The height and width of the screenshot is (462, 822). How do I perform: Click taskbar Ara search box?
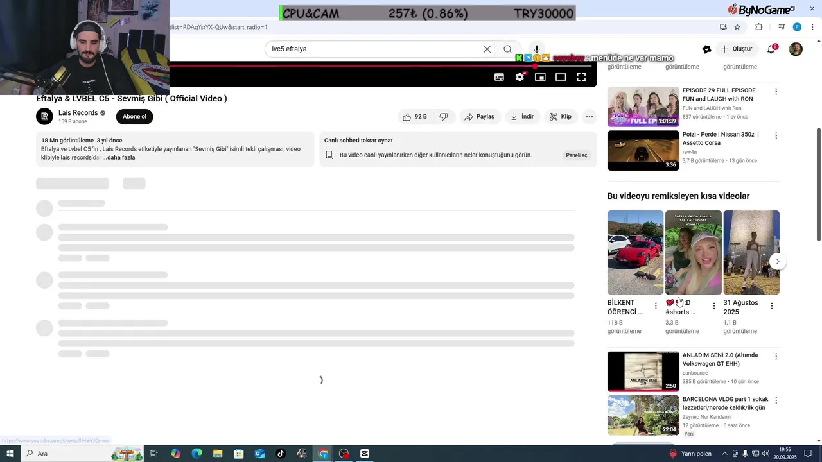pos(82,454)
